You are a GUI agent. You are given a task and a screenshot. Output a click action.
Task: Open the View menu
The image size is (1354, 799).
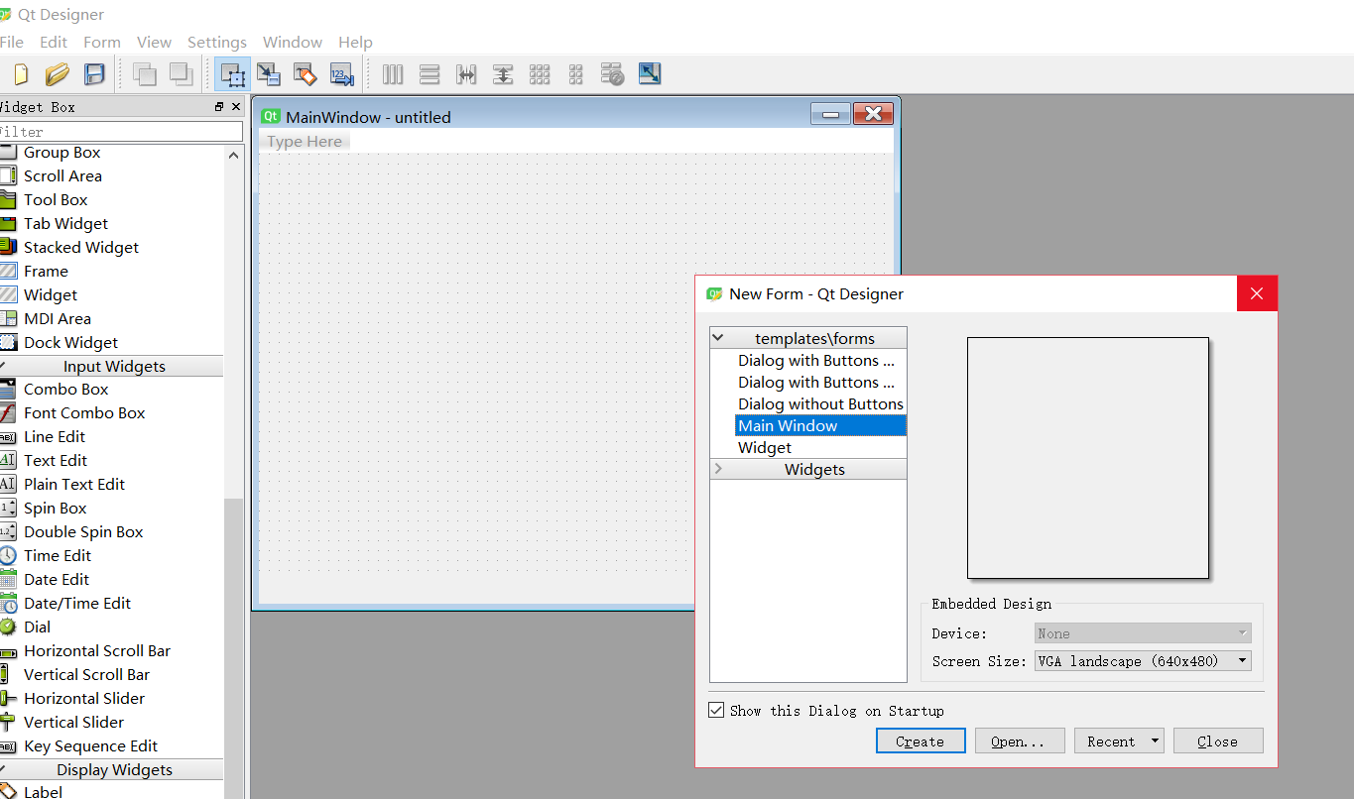tap(154, 42)
